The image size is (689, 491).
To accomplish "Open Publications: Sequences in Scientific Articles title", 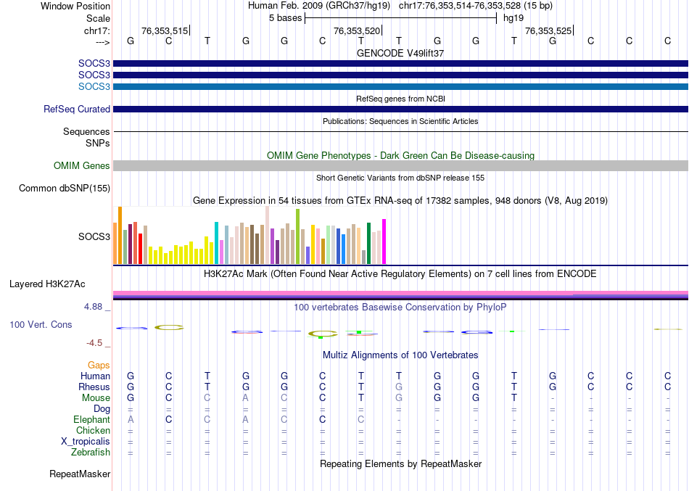I will pyautogui.click(x=400, y=121).
